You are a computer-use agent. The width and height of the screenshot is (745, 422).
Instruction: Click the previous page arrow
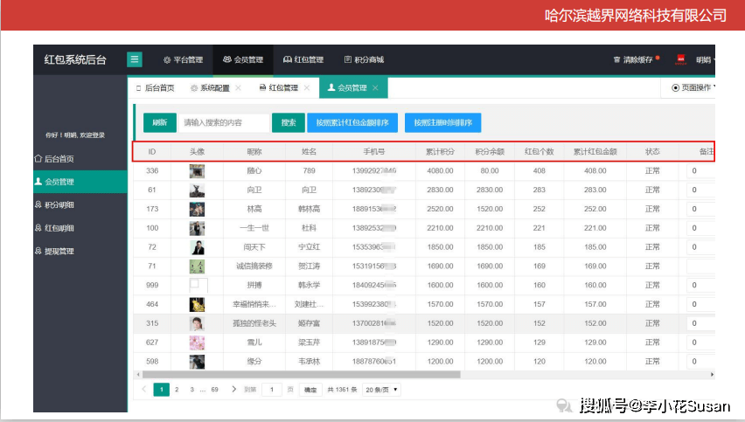pyautogui.click(x=144, y=390)
